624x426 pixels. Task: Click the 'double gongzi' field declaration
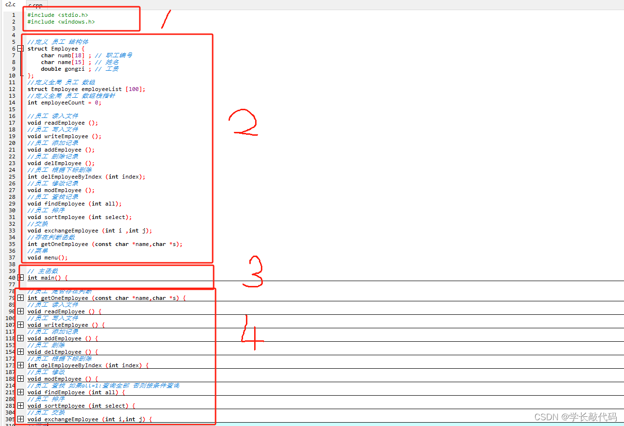coord(63,69)
